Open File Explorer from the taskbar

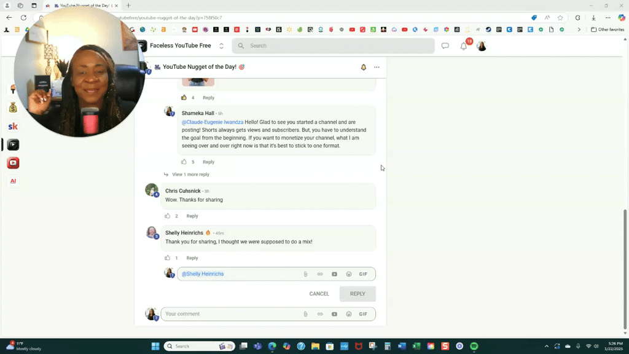click(x=315, y=346)
